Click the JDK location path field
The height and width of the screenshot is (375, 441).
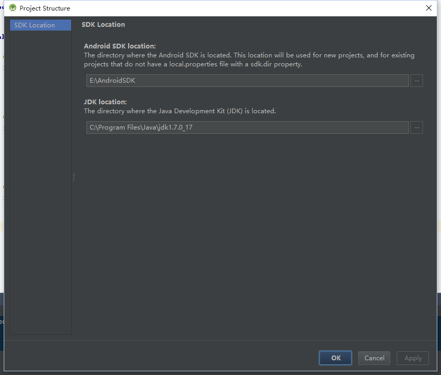[x=247, y=127]
